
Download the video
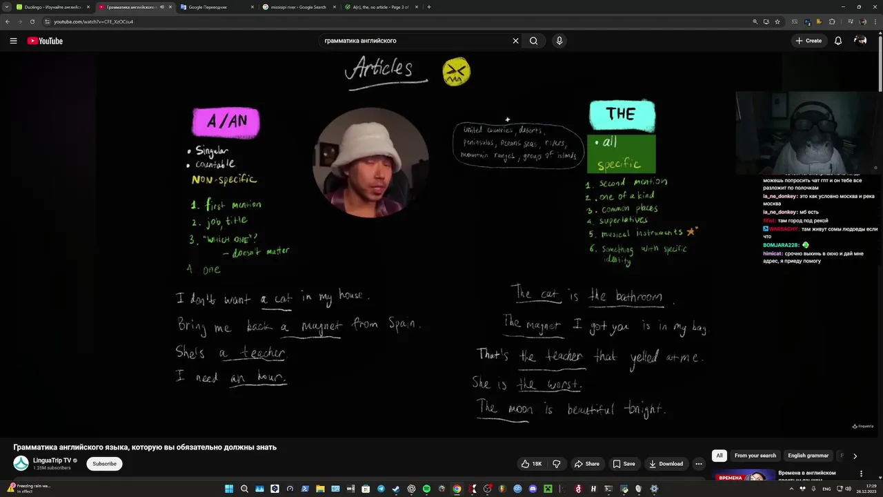(x=666, y=464)
